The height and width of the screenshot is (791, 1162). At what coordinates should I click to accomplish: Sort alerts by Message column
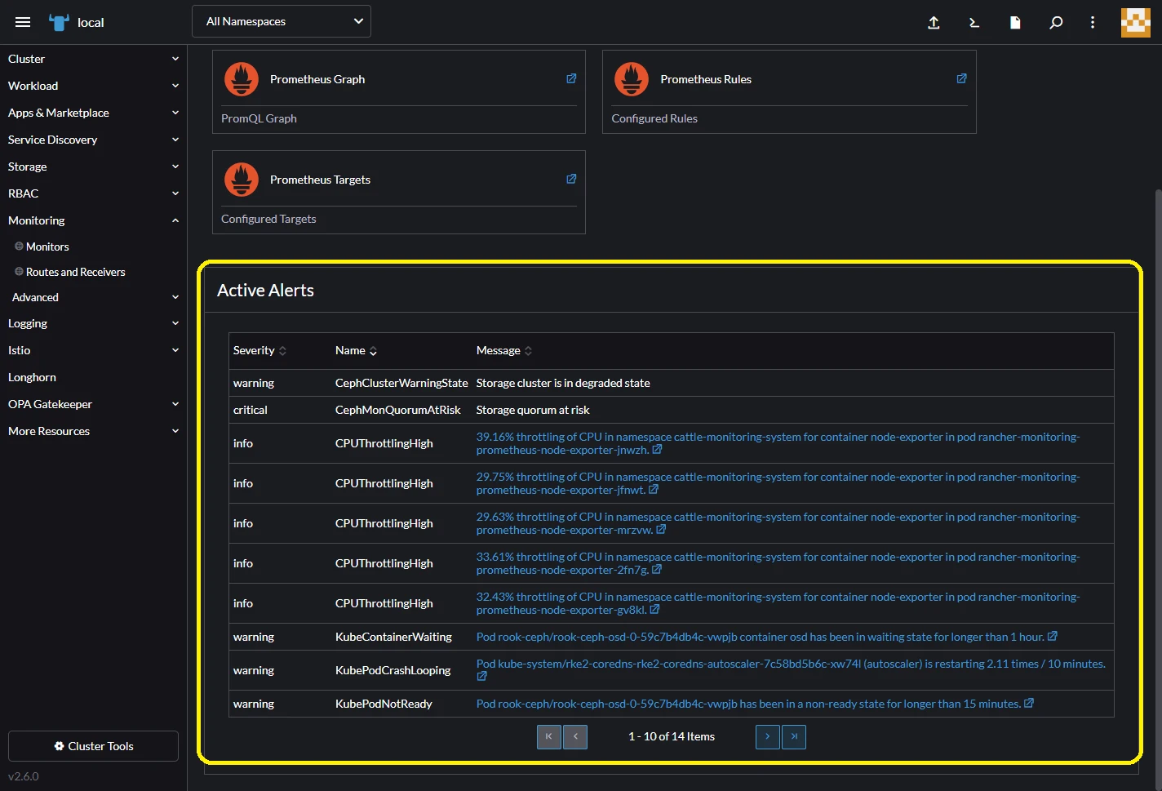click(503, 350)
